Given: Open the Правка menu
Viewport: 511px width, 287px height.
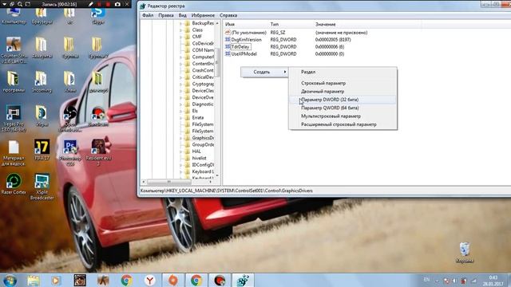Looking at the screenshot, I should pyautogui.click(x=166, y=15).
